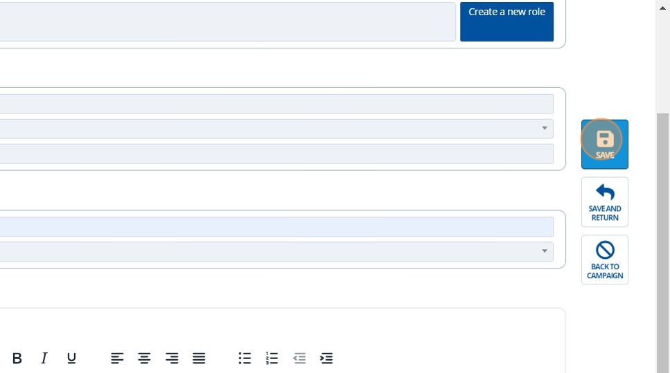670x373 pixels.
Task: Insert a bulleted list
Action: (x=245, y=358)
